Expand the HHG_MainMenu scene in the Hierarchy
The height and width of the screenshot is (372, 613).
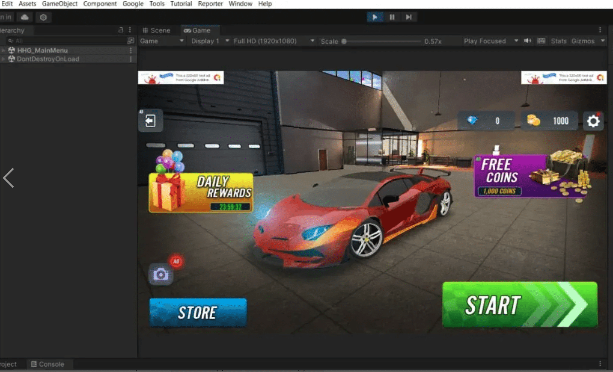point(3,50)
